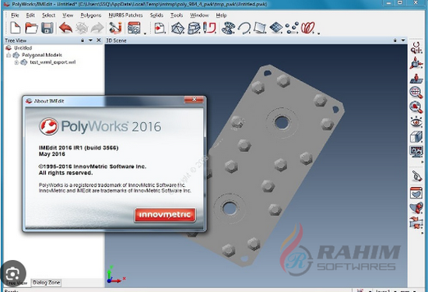Image resolution: width=428 pixels, height=292 pixels.
Task: Open the Tree View panel options dropdown
Action: click(90, 40)
